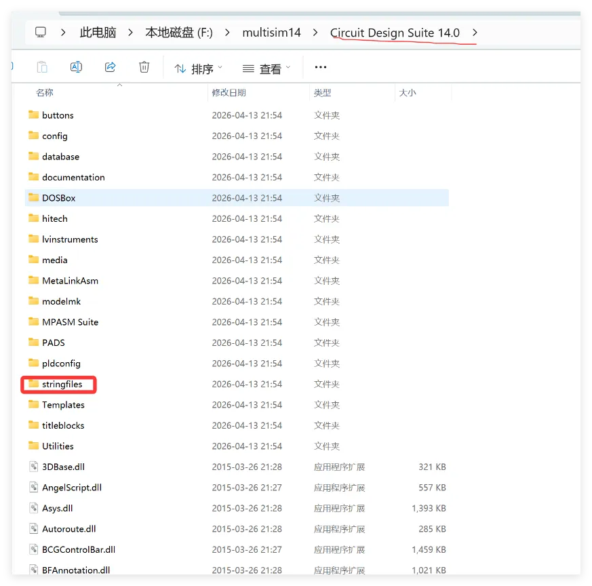Select the Templates folder icon
Image resolution: width=592 pixels, height=586 pixels.
pos(34,404)
